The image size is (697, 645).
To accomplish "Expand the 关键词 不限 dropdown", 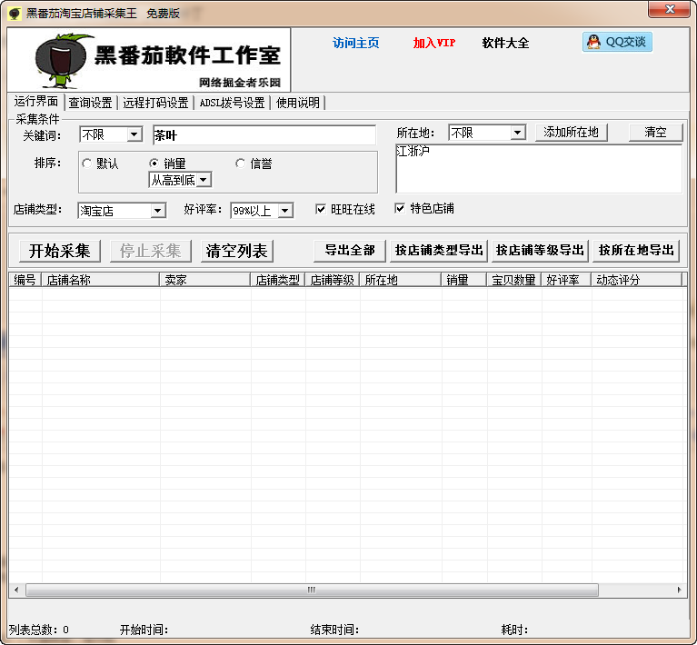I will tap(134, 134).
